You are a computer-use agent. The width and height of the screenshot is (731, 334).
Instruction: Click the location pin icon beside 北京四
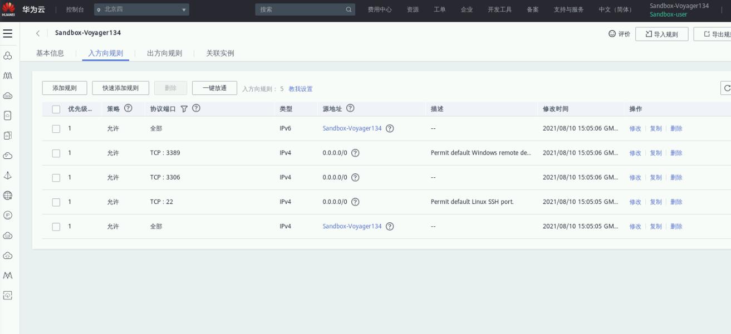[99, 10]
